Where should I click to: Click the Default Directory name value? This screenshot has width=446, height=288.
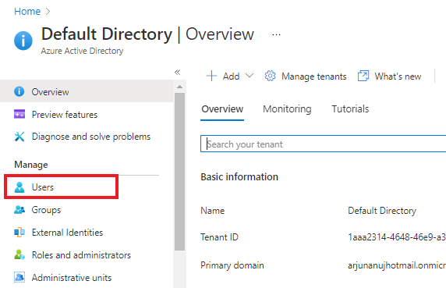click(x=382, y=211)
